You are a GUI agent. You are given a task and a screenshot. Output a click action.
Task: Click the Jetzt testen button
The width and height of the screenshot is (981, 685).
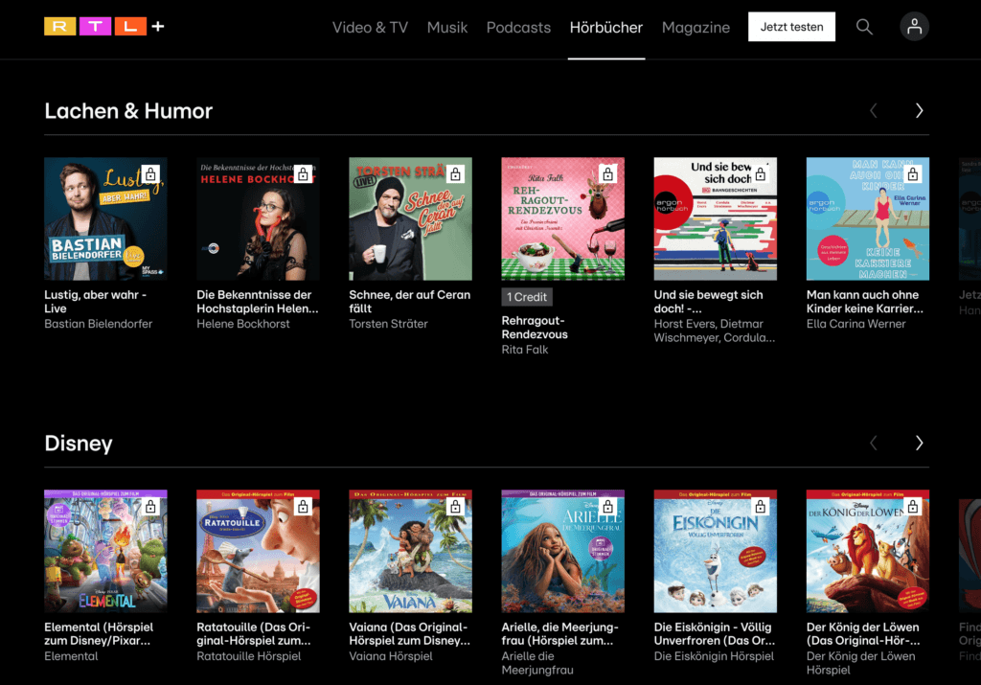pyautogui.click(x=791, y=27)
